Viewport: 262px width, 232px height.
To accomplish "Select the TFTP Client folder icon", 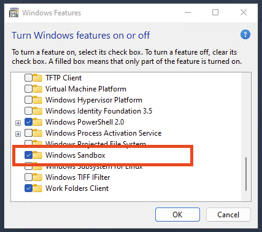I will [x=37, y=78].
